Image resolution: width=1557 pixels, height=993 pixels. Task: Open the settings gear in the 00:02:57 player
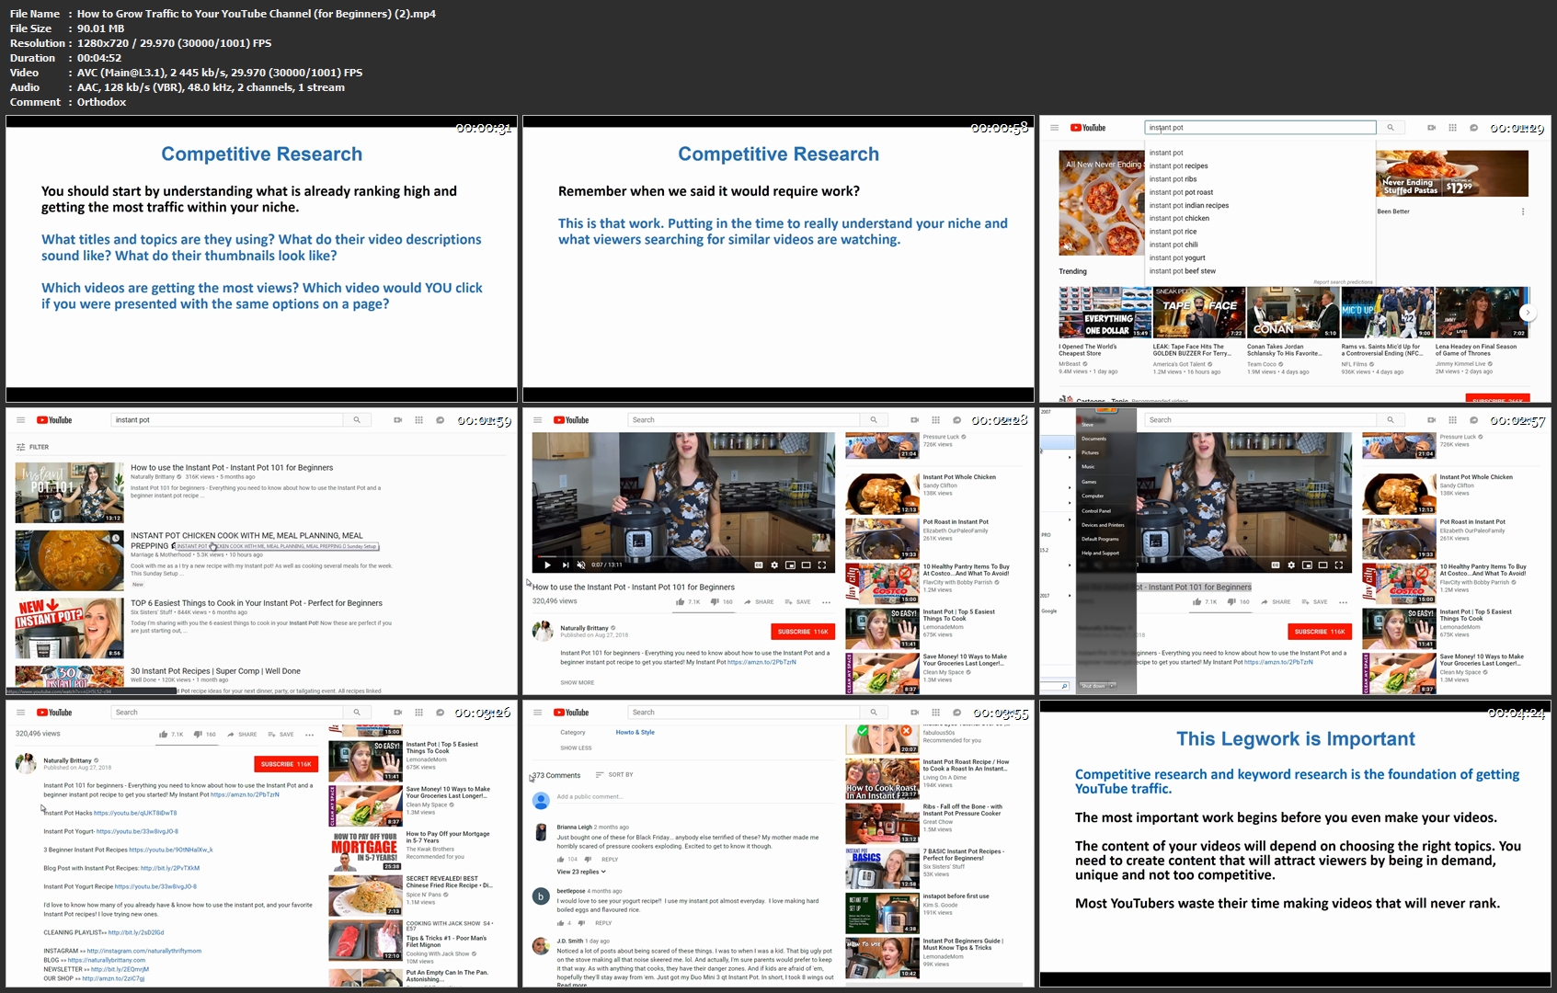pos(1291,565)
